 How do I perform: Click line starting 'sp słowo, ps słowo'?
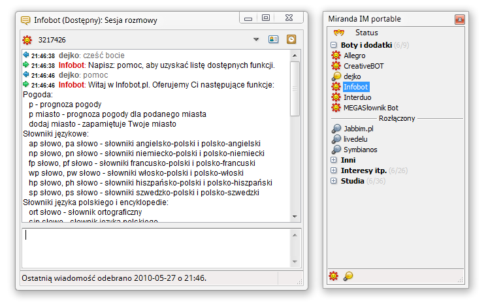click(144, 193)
